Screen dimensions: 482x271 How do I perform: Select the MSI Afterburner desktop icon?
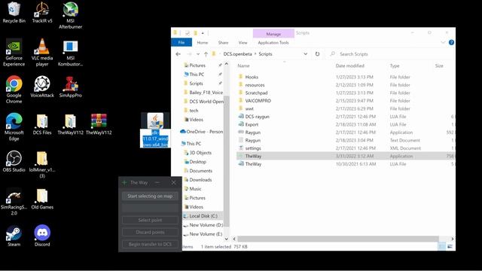pyautogui.click(x=70, y=15)
